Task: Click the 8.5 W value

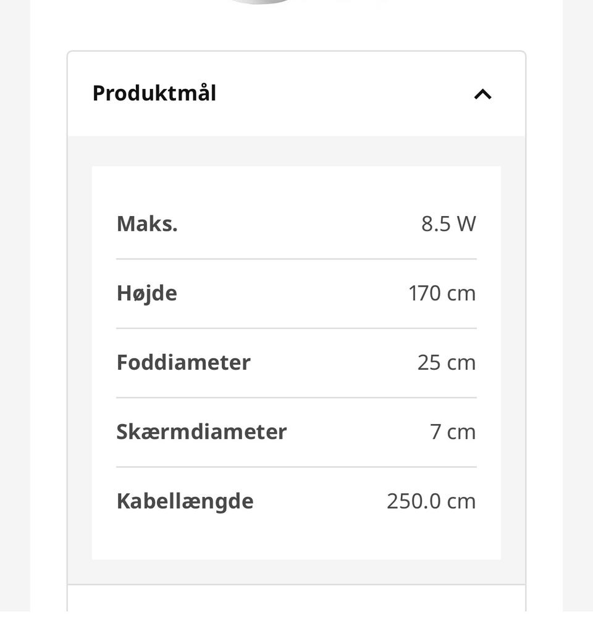Action: coord(448,224)
